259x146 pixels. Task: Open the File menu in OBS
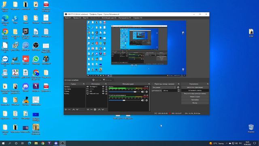[x=68, y=18]
